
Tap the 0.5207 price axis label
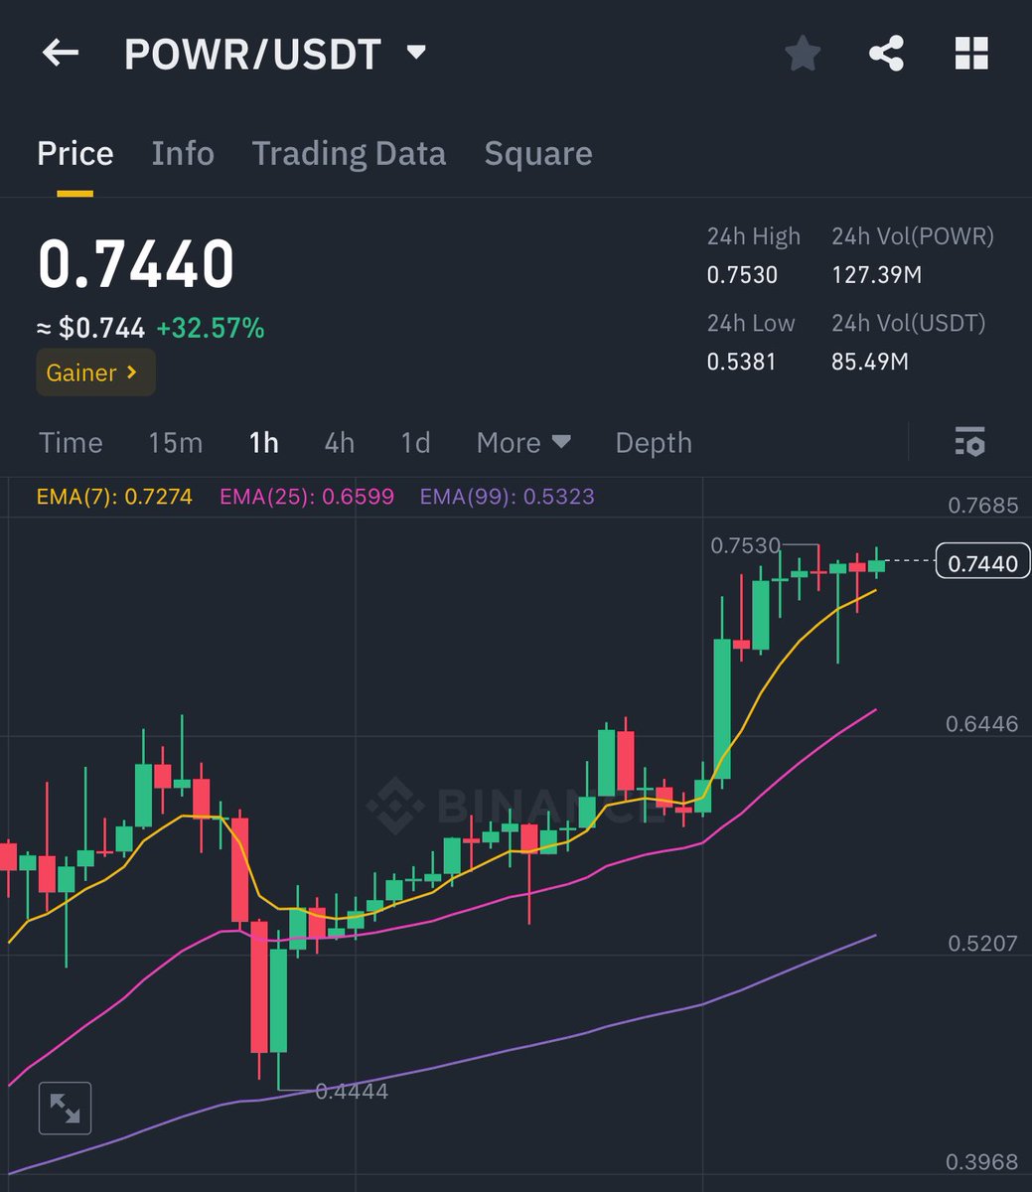point(982,943)
